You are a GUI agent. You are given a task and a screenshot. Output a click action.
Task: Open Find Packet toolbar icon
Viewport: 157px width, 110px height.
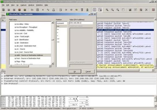tap(60, 10)
